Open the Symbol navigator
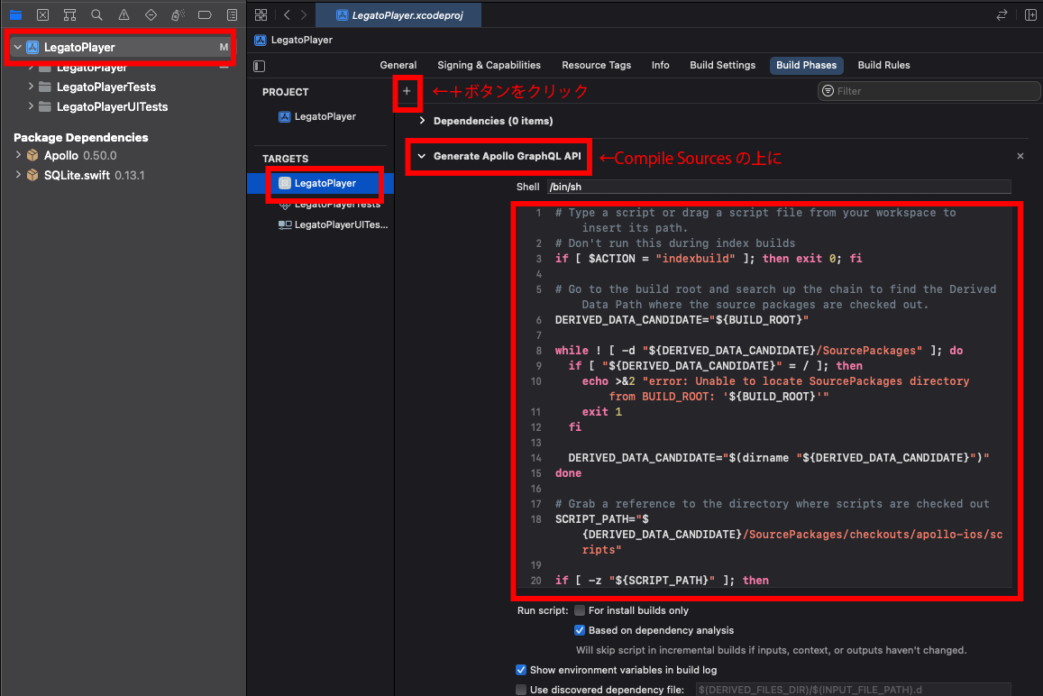 [69, 14]
